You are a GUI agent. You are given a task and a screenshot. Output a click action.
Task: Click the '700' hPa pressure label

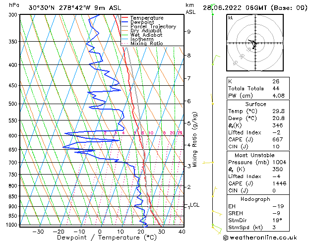point(14,163)
